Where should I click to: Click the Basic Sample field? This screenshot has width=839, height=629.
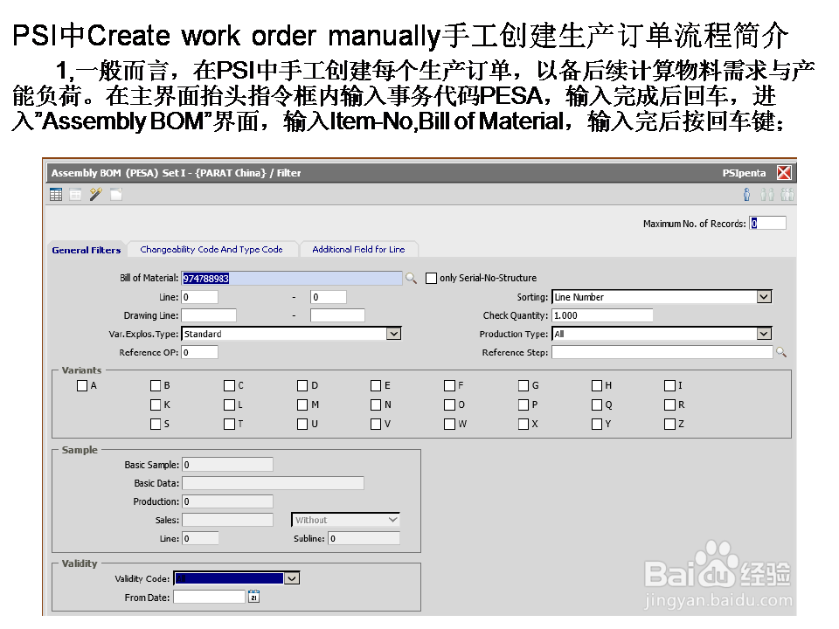pyautogui.click(x=227, y=465)
